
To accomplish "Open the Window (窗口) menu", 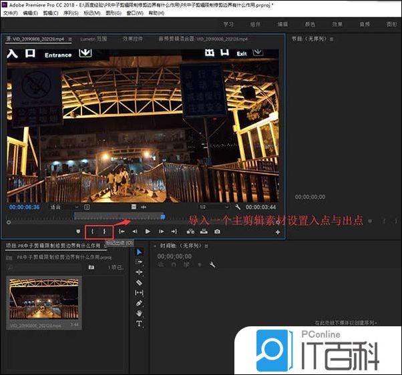I will pyautogui.click(x=135, y=13).
